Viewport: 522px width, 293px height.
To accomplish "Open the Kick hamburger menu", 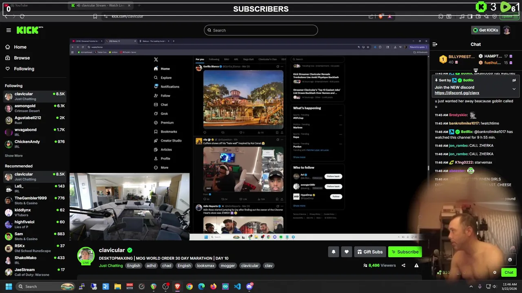I will (9, 30).
